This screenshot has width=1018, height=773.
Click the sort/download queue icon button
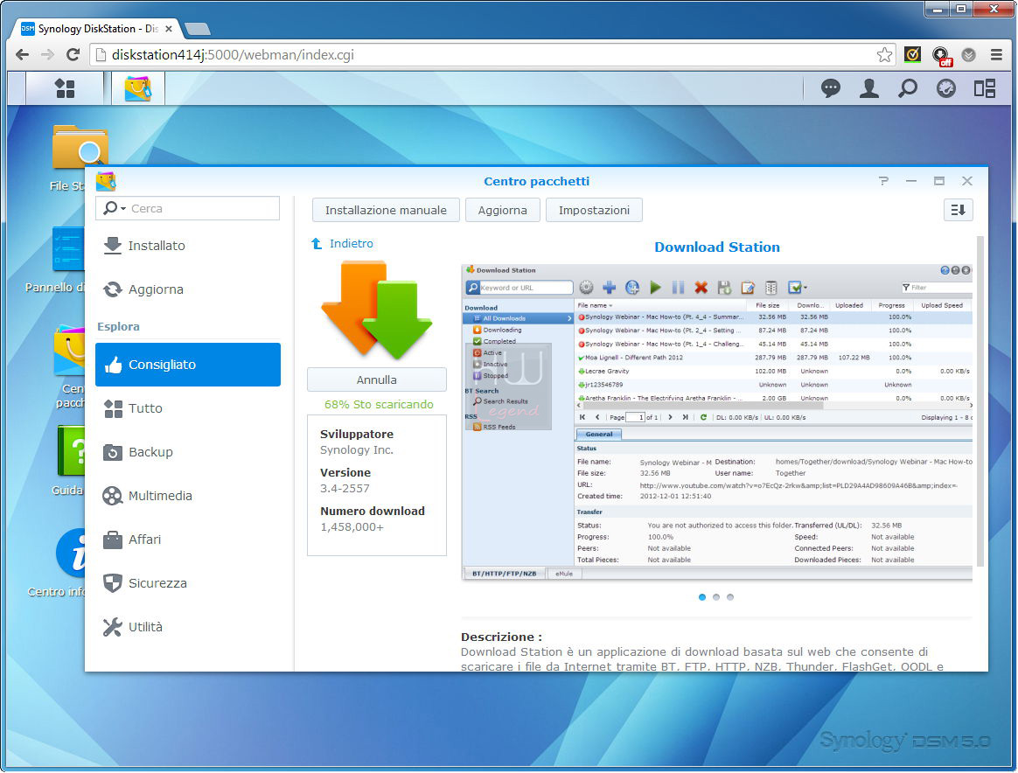point(959,210)
